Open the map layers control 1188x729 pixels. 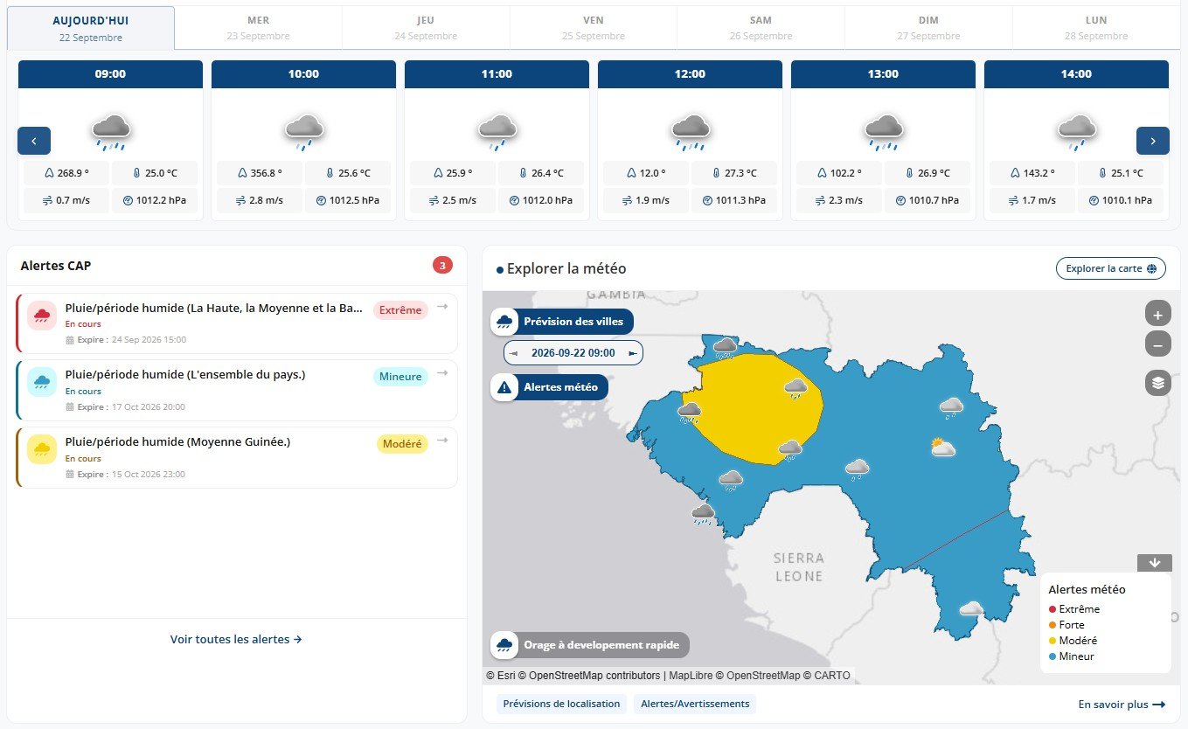click(1157, 383)
